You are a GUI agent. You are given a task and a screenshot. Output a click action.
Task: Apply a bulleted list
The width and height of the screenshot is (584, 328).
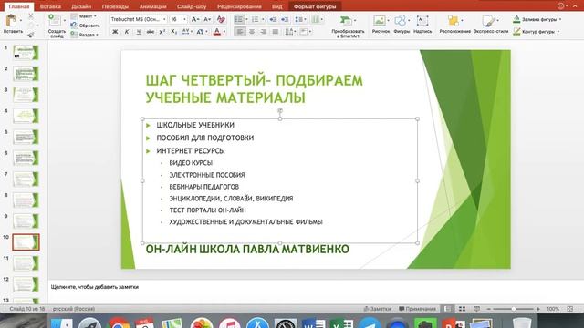[239, 19]
